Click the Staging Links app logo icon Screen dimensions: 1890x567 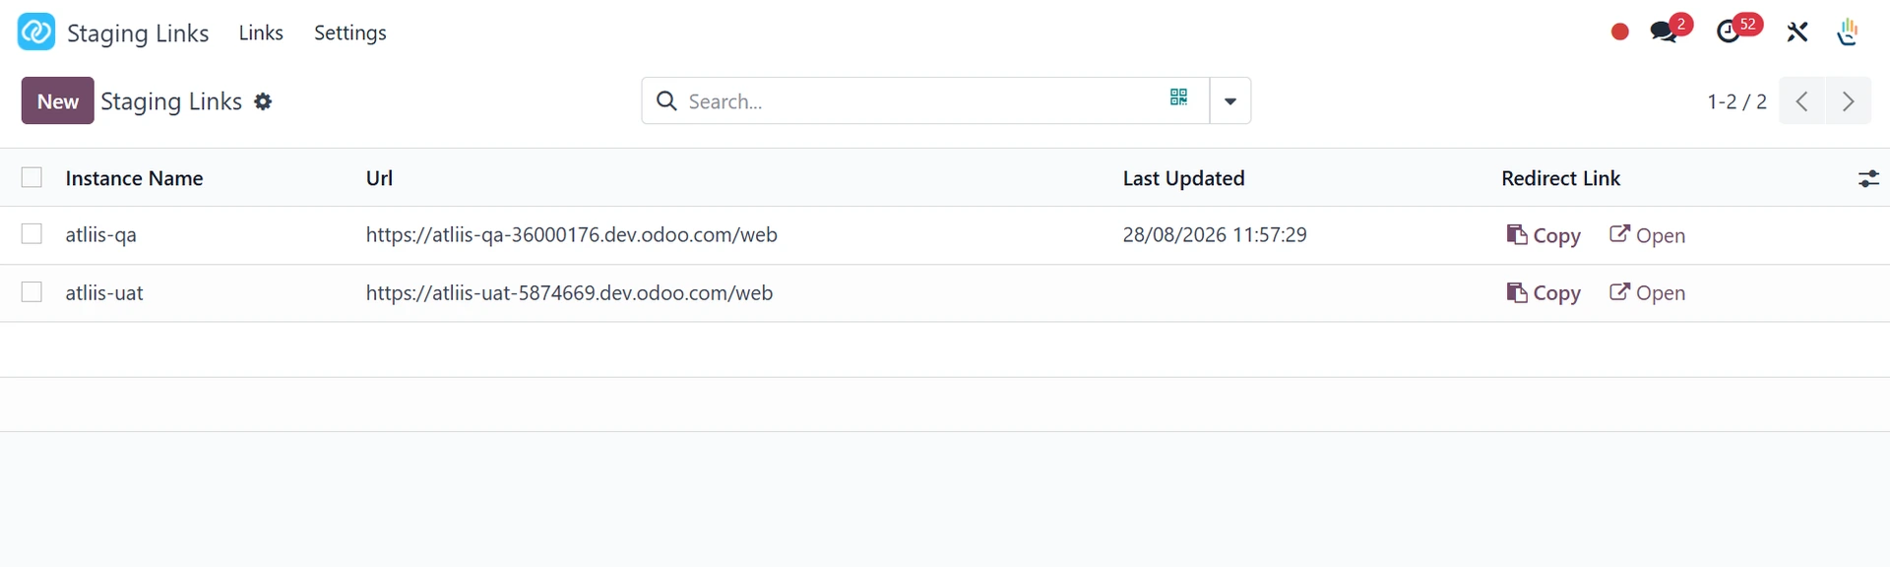[36, 31]
